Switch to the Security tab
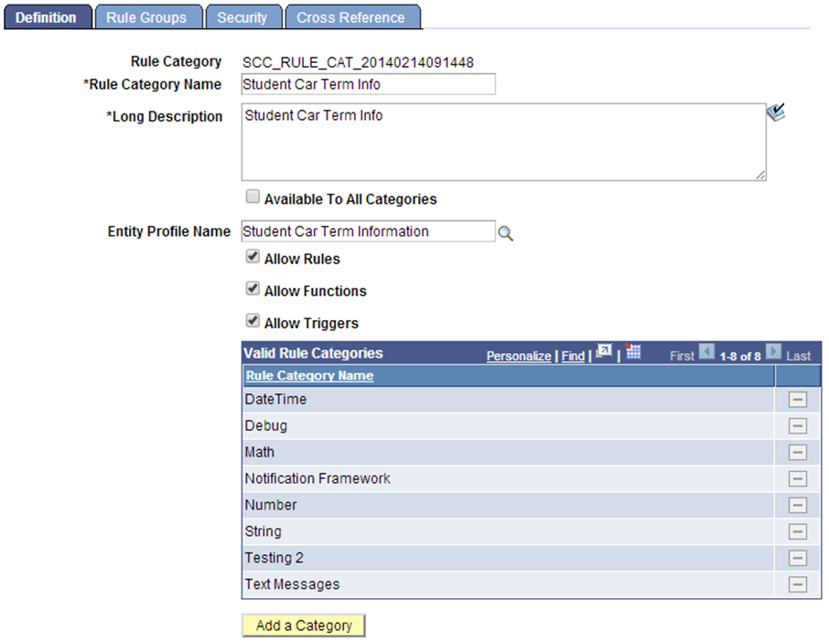829x642 pixels. point(243,16)
